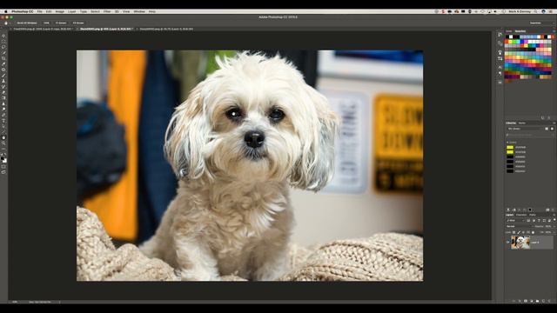
Task: Open the layer Opacity dropdown
Action: [554, 226]
